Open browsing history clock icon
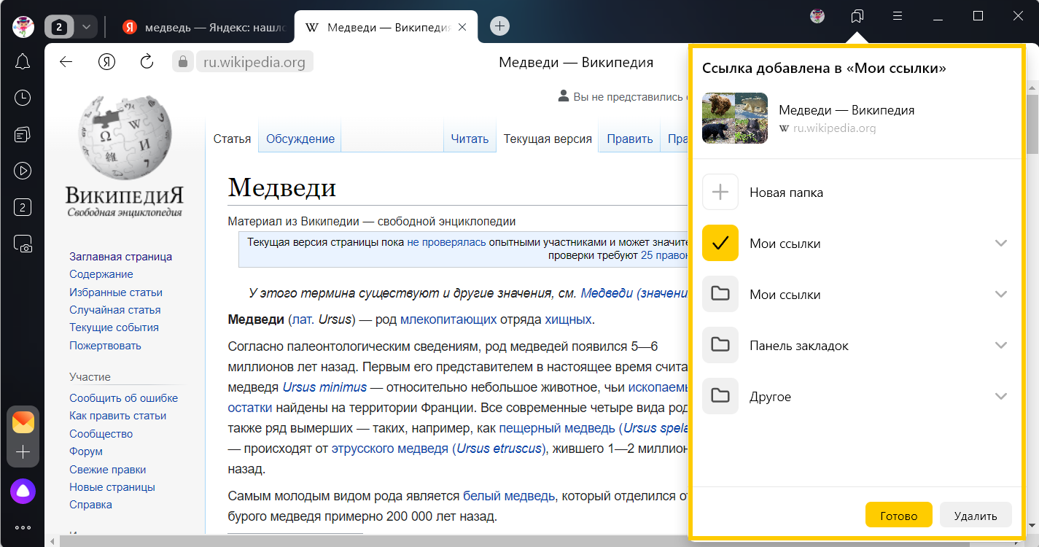 click(23, 98)
